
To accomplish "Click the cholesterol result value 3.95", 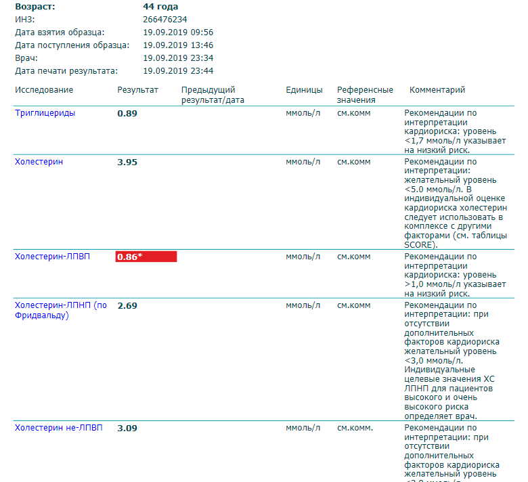I will click(x=127, y=162).
